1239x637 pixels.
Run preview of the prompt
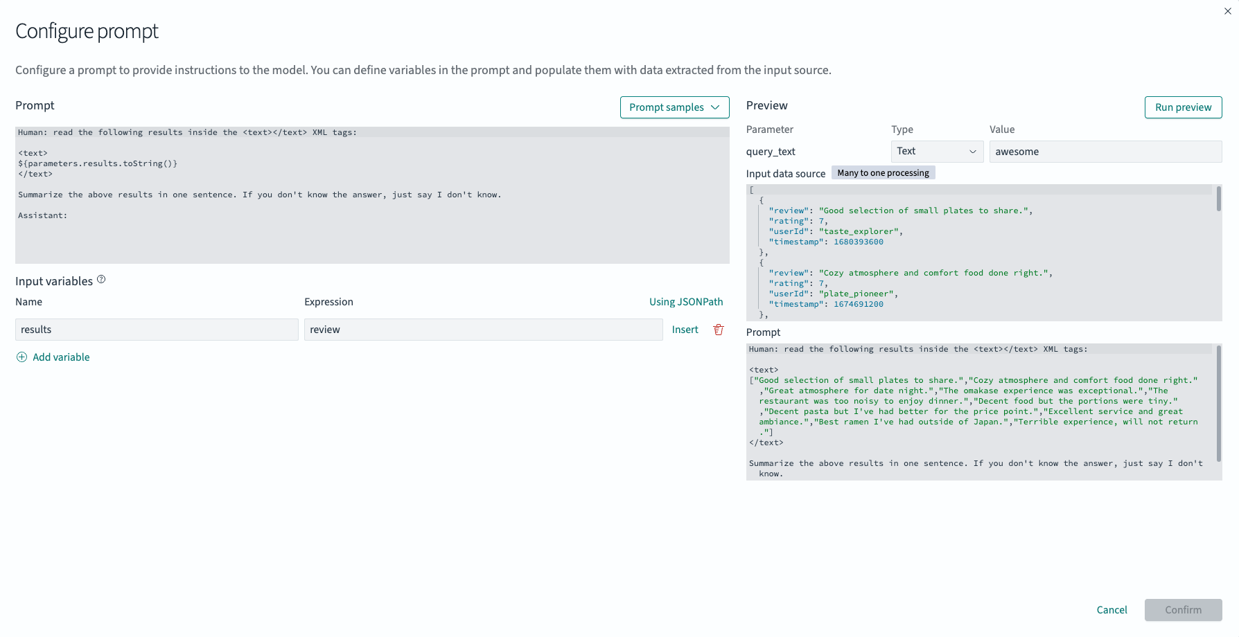coord(1183,107)
